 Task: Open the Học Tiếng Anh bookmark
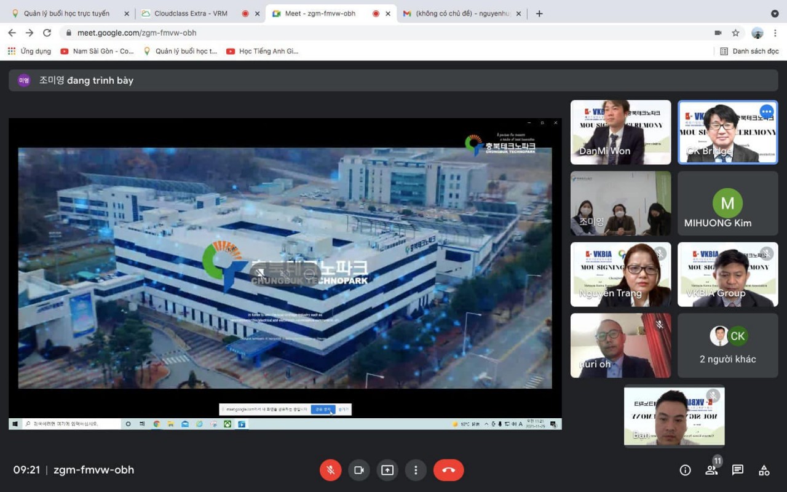coord(263,51)
